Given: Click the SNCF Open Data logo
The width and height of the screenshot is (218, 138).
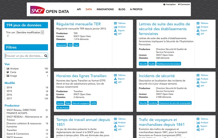Looking at the screenshot, I should tap(50, 10).
